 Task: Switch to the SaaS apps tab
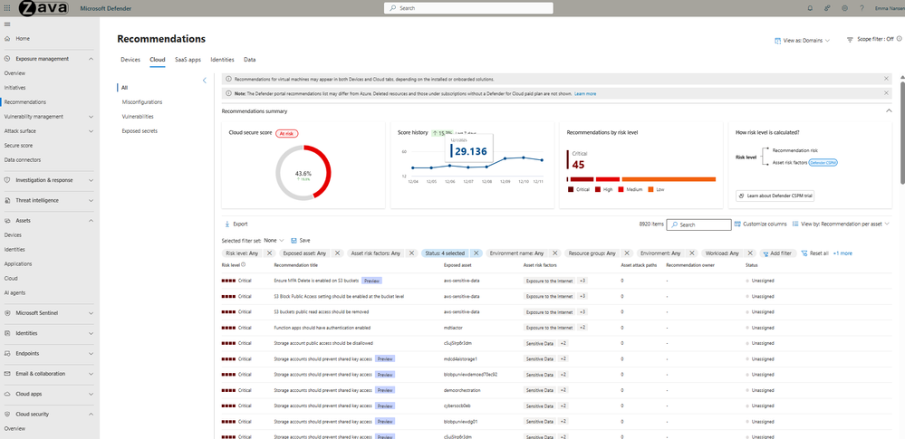(188, 60)
